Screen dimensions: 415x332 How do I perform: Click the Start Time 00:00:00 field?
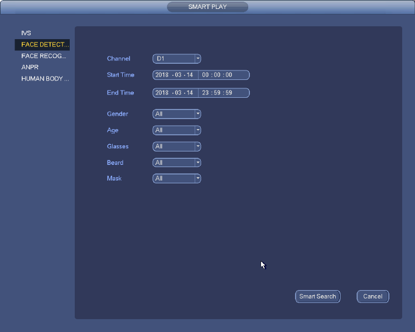pyautogui.click(x=224, y=75)
